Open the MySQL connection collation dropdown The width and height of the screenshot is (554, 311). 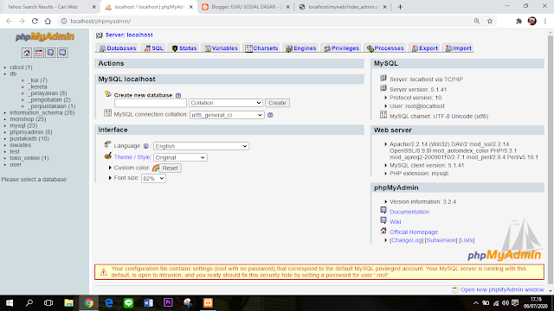(x=227, y=115)
